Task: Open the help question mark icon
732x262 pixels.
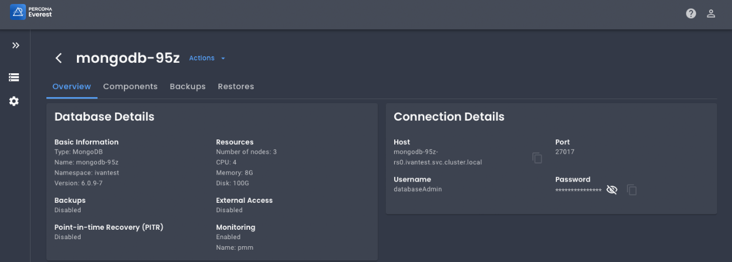Action: pos(691,13)
